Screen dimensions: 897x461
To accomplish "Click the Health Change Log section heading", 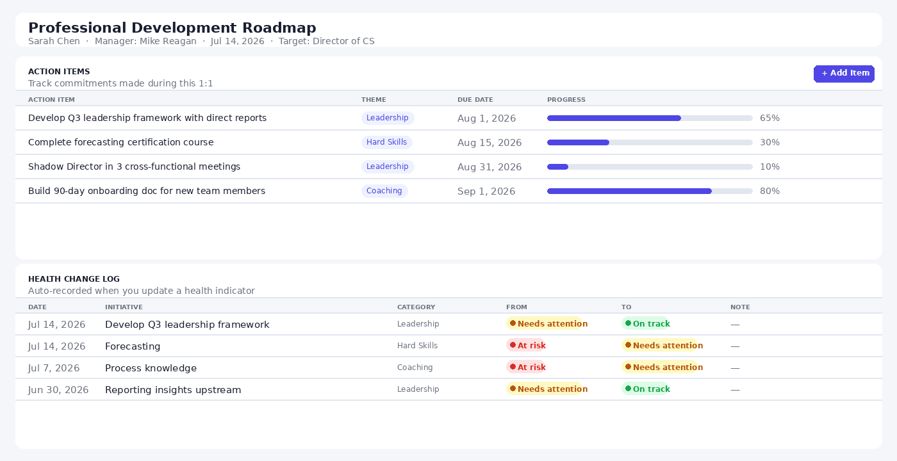I will pos(74,279).
